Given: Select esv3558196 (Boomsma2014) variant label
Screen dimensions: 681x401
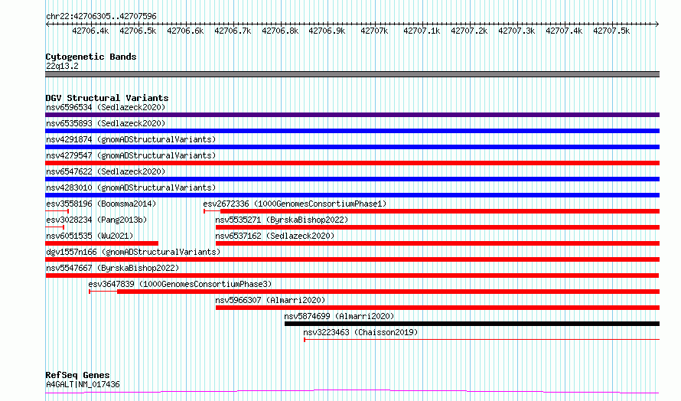Looking at the screenshot, I should click(101, 204).
